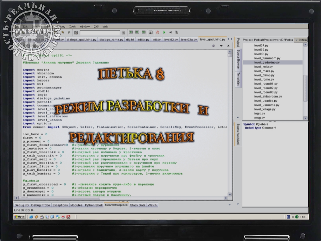Click the Firefox icon in quick launch
Image resolution: width=321 pixels, height=241 pixels.
coord(36,217)
